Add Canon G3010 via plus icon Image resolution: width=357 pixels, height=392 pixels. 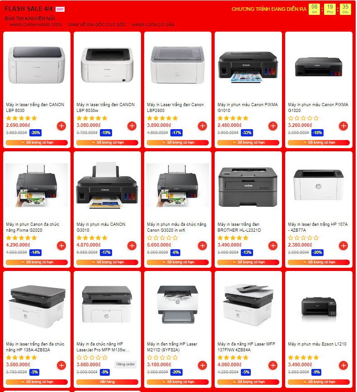[x=132, y=246]
